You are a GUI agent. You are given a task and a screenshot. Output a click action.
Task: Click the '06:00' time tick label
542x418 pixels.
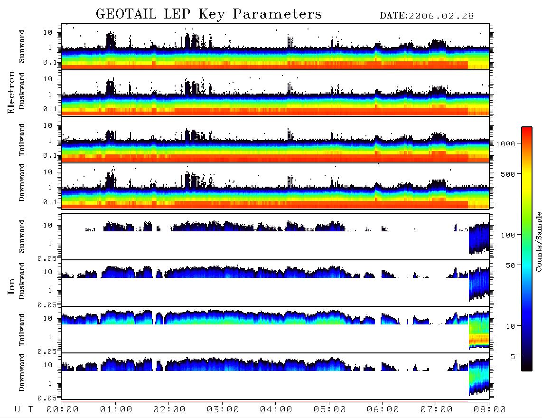[383, 409]
